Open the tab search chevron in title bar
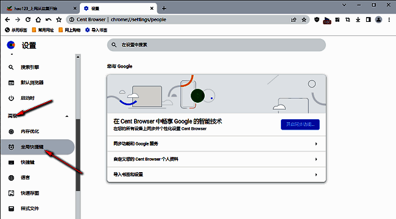This screenshot has height=219, width=396. pyautogui.click(x=344, y=5)
